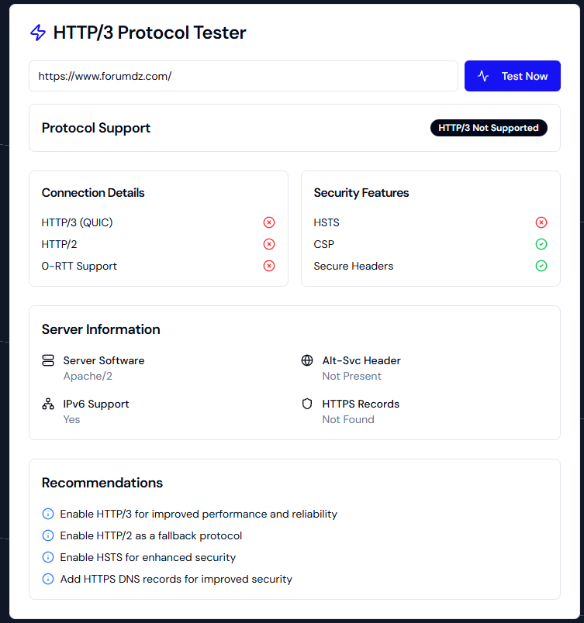This screenshot has width=584, height=623.
Task: Click the Enable HTTP/2 fallback recommendation text
Action: click(x=151, y=535)
